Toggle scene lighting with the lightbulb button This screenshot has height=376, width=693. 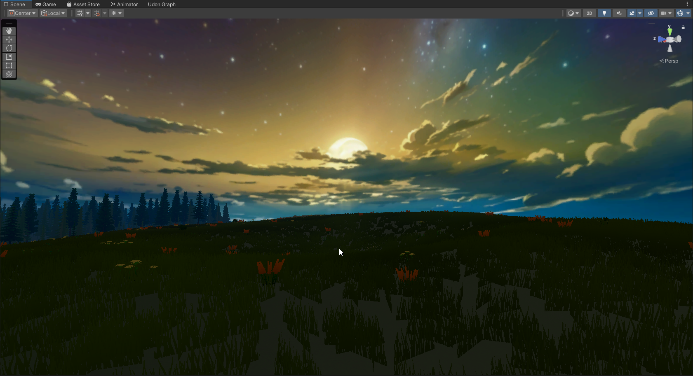604,13
